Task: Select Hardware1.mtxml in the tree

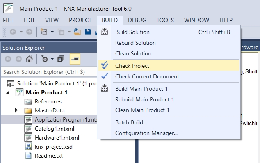Action: (57, 138)
